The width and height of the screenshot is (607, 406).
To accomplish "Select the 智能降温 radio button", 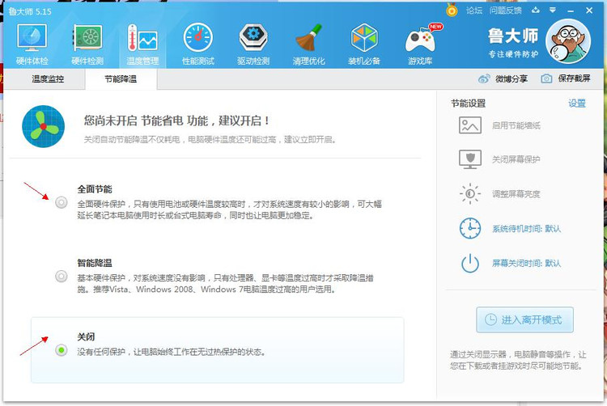I will (62, 276).
